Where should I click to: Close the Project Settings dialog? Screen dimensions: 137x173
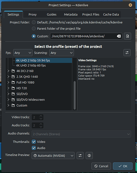coord(130,5)
